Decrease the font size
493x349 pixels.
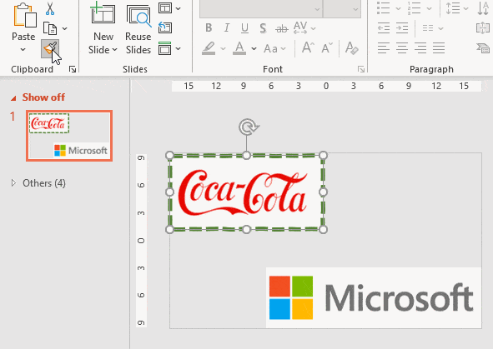(327, 48)
